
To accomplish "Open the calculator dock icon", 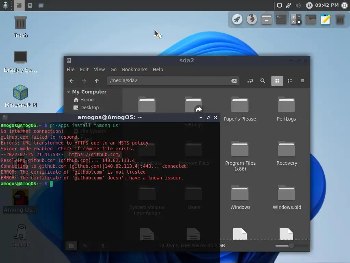I will pyautogui.click(x=296, y=20).
